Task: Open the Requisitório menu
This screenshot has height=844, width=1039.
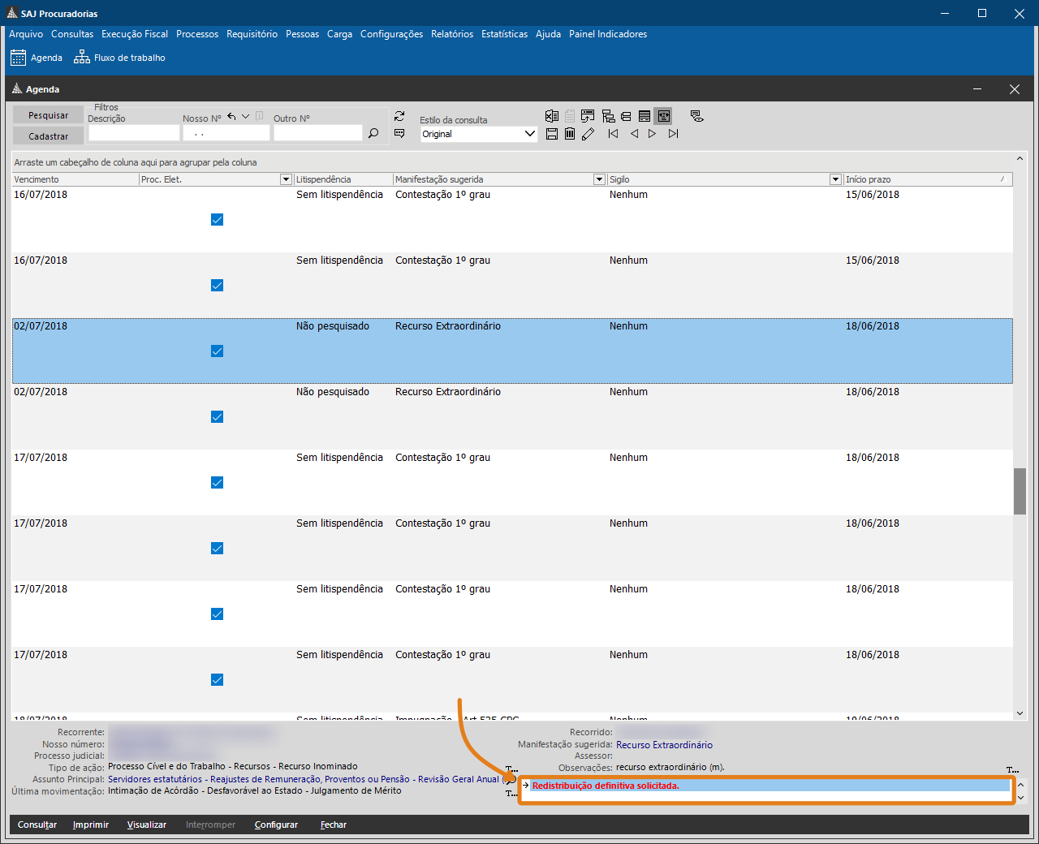Action: click(252, 34)
